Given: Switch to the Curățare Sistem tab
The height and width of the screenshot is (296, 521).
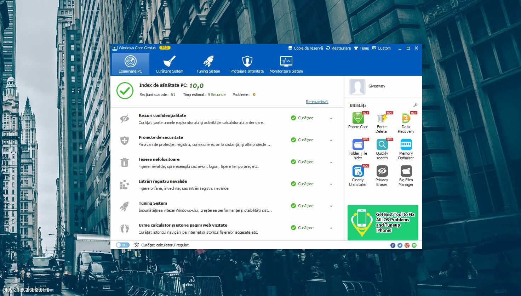Looking at the screenshot, I should coord(169,64).
